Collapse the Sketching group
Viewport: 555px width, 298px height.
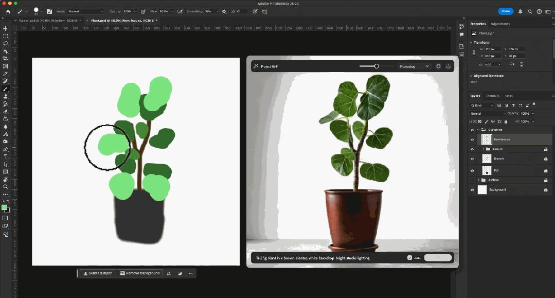(x=478, y=130)
